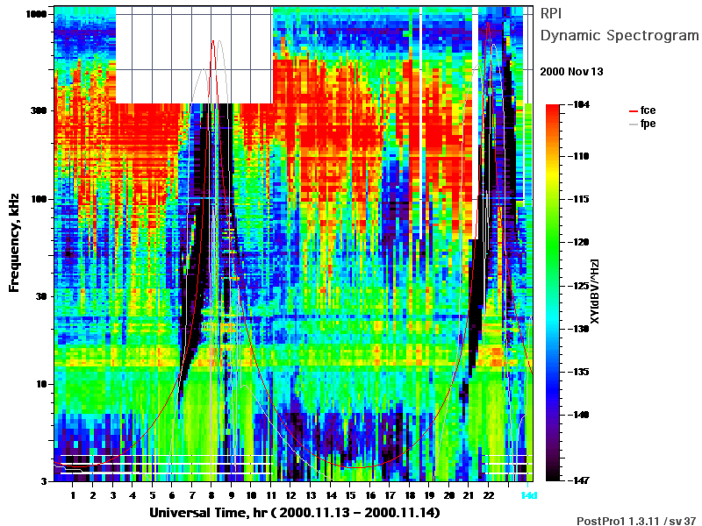
Task: Pick the -120 green color scale level
Action: [578, 242]
